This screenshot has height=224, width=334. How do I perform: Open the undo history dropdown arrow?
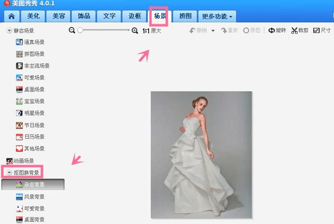(213, 31)
